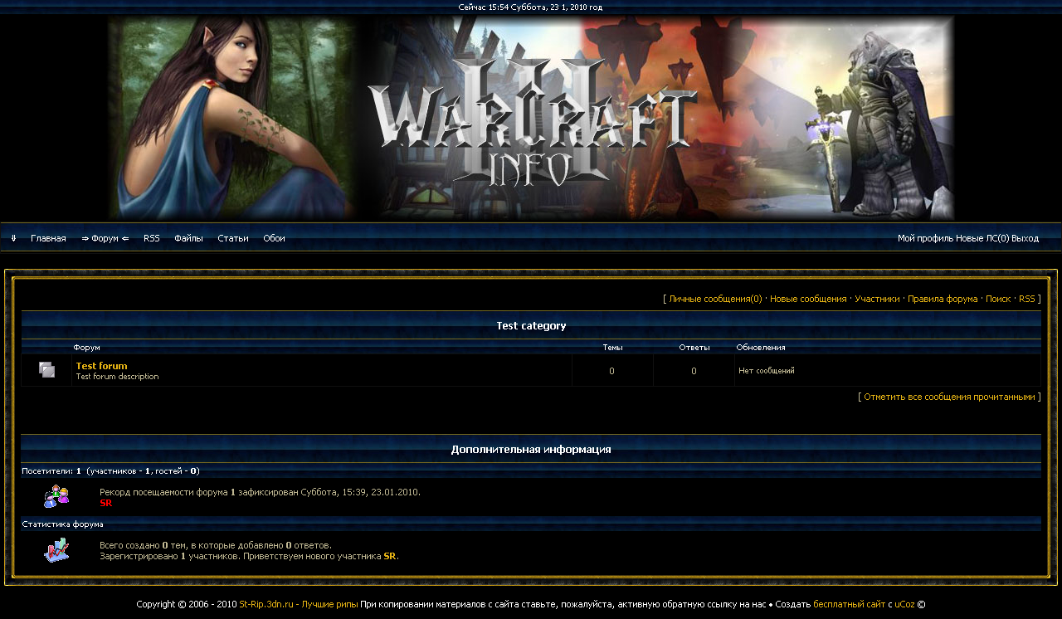Open the Статьи section
The image size is (1062, 619).
(x=233, y=238)
